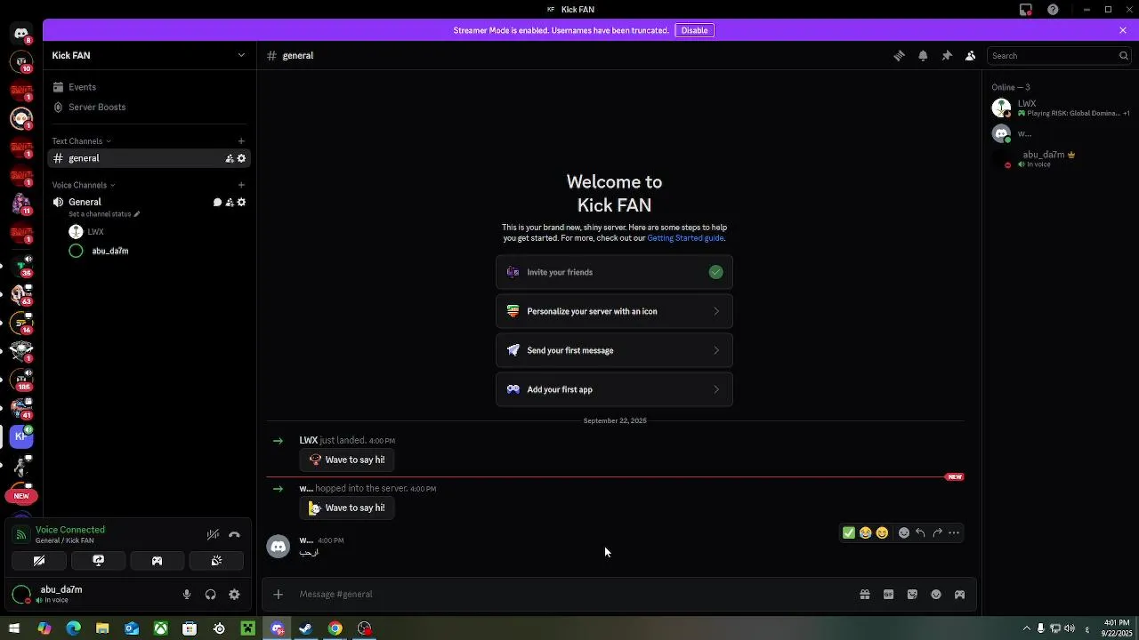
Task: Toggle noise suppression in the voice panel
Action: click(x=213, y=534)
